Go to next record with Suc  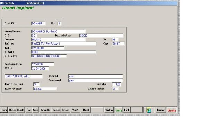(x=35, y=110)
